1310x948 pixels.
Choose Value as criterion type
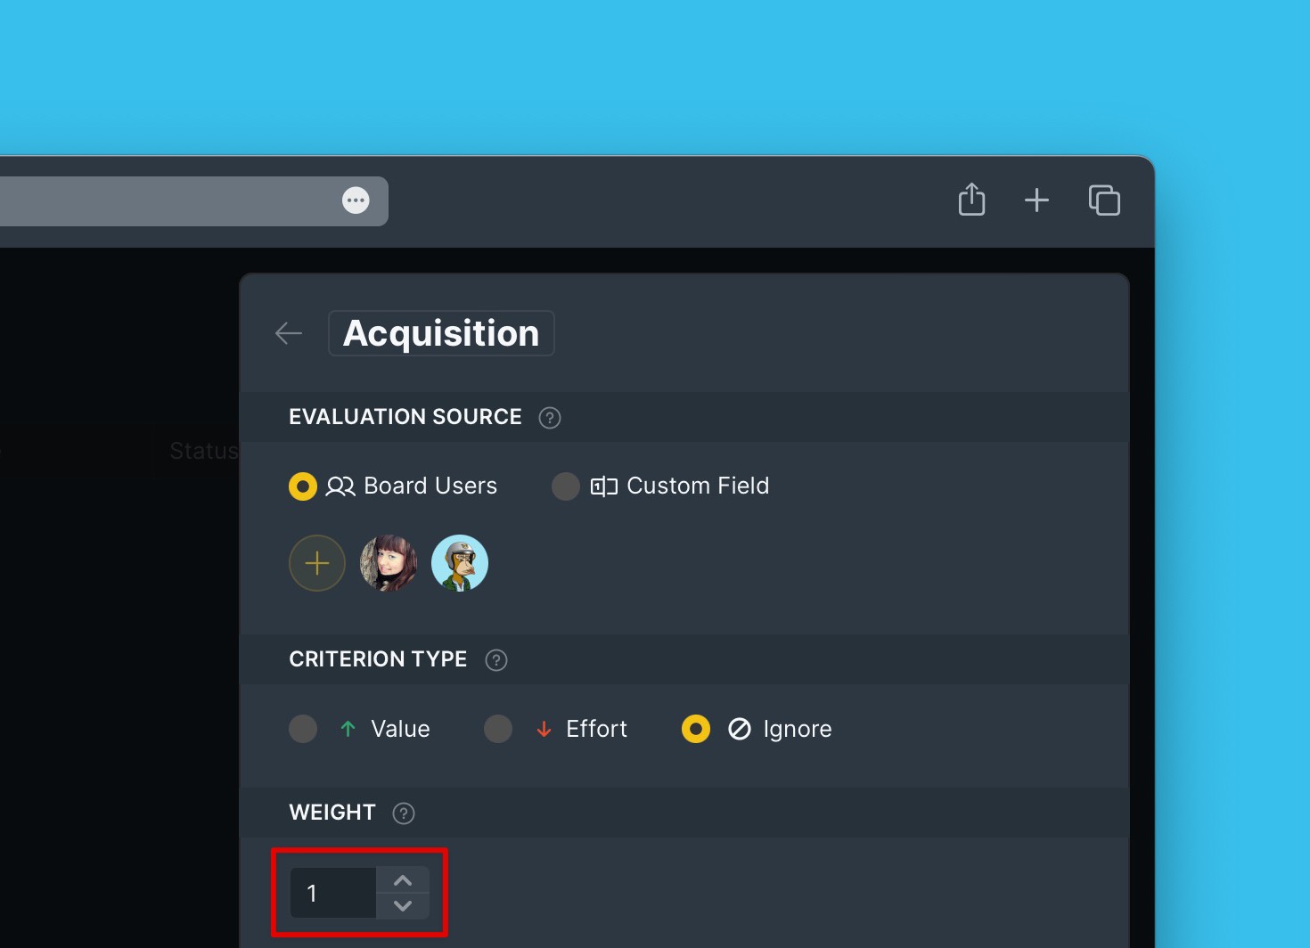click(303, 729)
